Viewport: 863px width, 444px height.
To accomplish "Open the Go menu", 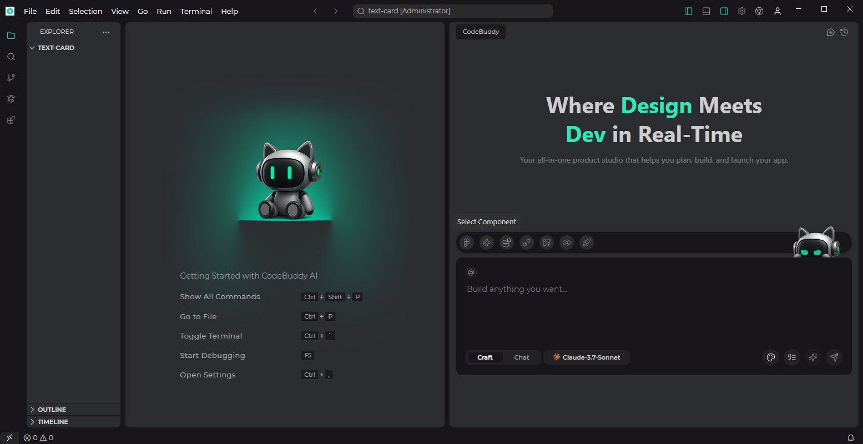I will point(143,11).
